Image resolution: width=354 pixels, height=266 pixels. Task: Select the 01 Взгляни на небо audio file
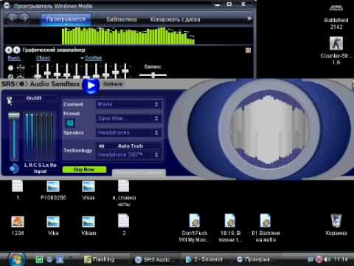click(x=265, y=228)
